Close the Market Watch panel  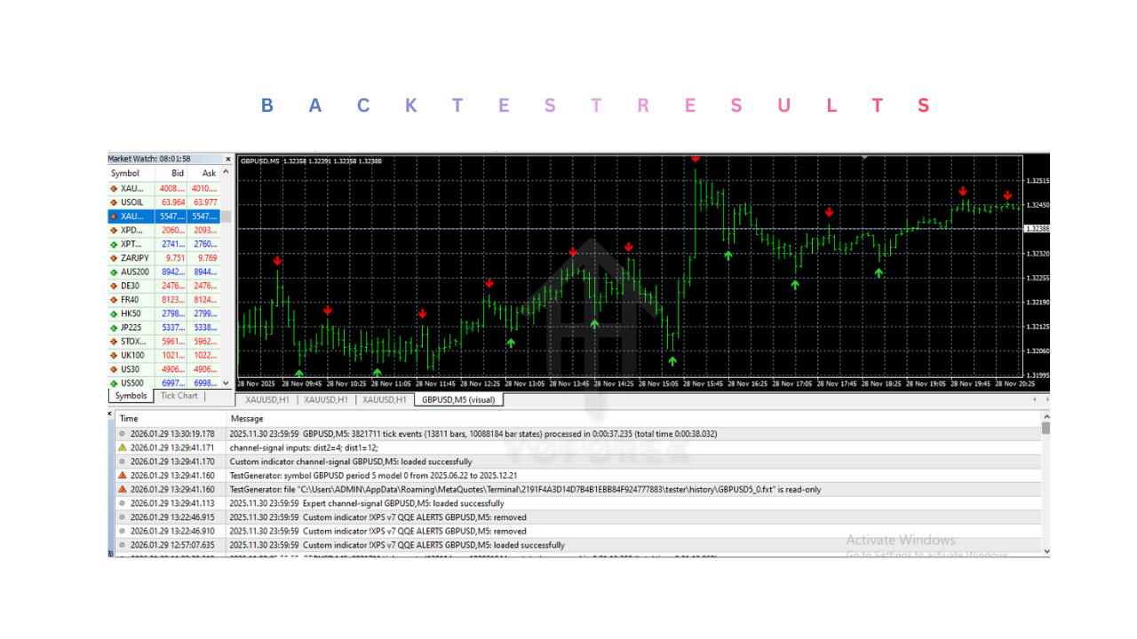click(227, 158)
